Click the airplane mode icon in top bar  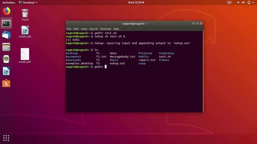[x=238, y=2]
